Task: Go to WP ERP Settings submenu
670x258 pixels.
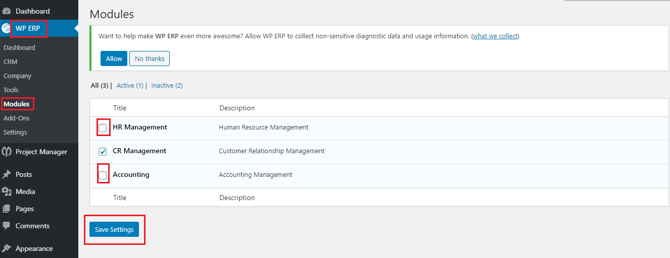Action: [x=15, y=132]
